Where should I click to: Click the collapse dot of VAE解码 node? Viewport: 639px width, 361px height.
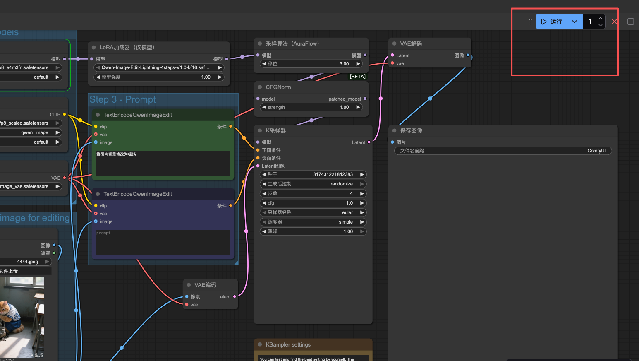click(x=394, y=43)
